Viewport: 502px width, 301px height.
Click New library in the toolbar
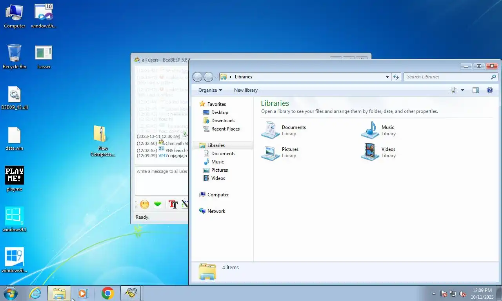(x=246, y=90)
